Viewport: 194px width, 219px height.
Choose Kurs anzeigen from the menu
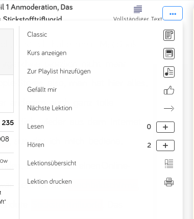point(47,53)
